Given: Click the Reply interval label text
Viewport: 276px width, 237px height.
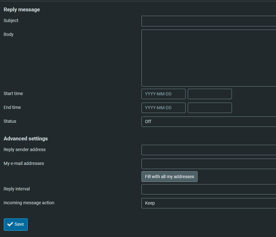Looking at the screenshot, I should [x=17, y=189].
